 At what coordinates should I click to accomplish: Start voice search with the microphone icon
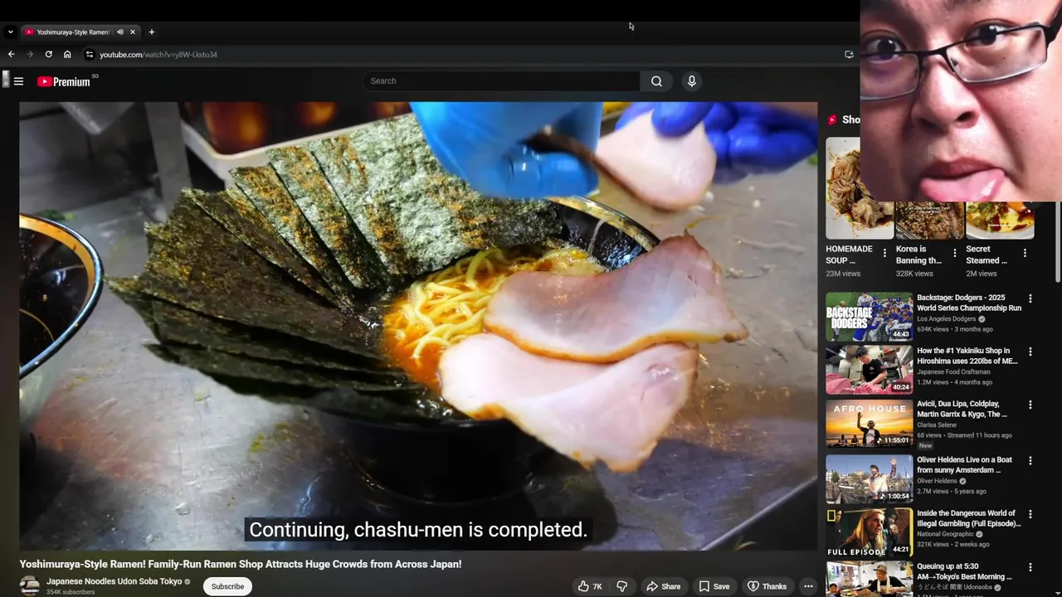691,81
